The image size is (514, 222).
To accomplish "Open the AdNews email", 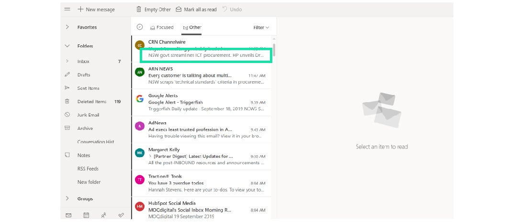I will [201, 129].
